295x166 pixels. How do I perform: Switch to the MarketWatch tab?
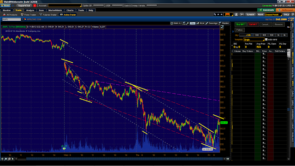pos(55,10)
